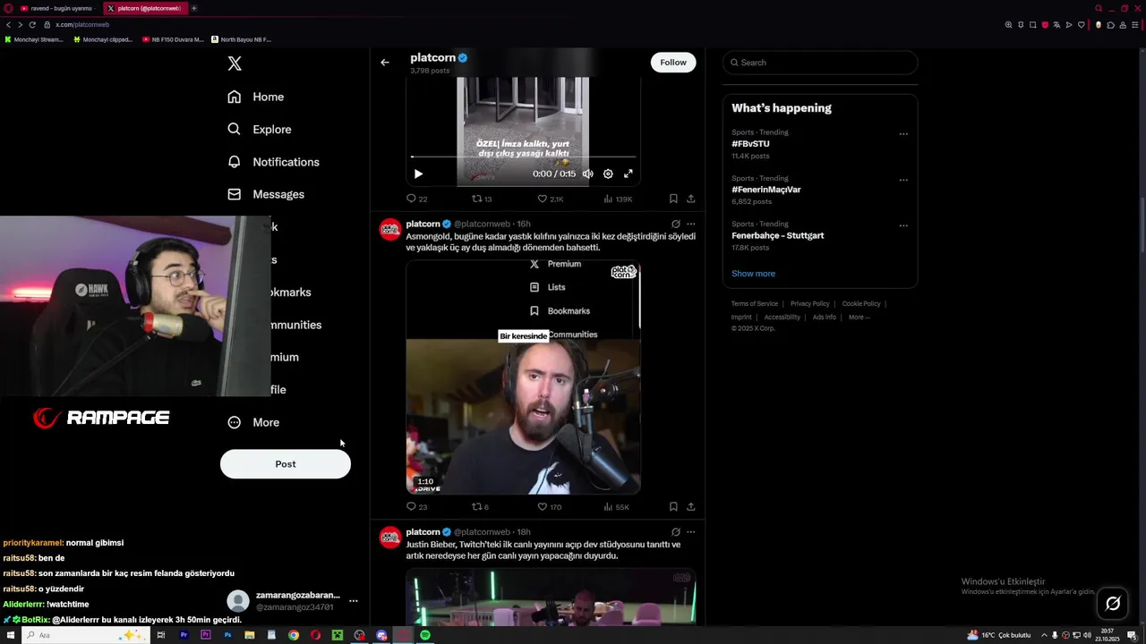1146x644 pixels.
Task: Open Grok icon on Justin Bieber post
Action: [676, 532]
